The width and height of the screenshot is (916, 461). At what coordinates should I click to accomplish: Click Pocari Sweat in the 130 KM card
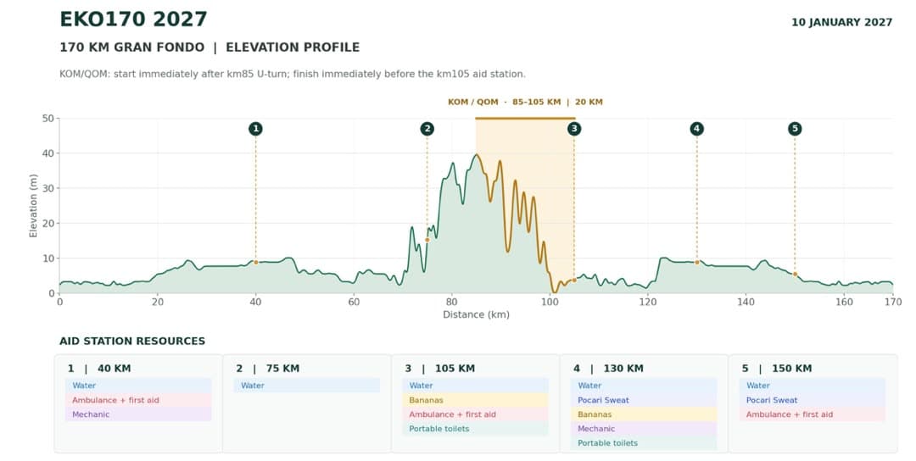coord(644,400)
